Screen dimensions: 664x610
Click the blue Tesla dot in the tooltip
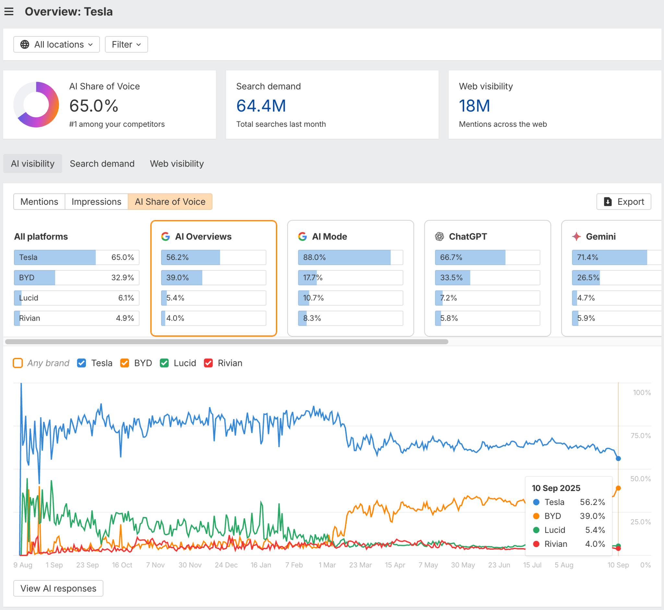pos(536,502)
